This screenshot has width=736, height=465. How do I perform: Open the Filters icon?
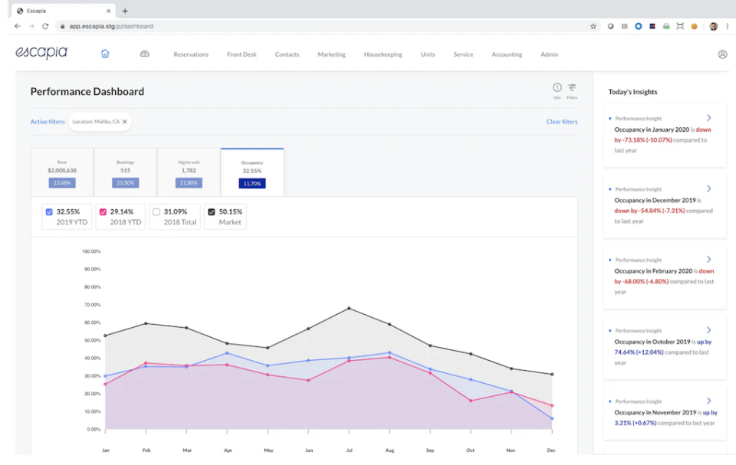pyautogui.click(x=572, y=88)
